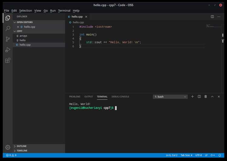Click the code minimap preview
Screen dimensions: 227x161
214,26
